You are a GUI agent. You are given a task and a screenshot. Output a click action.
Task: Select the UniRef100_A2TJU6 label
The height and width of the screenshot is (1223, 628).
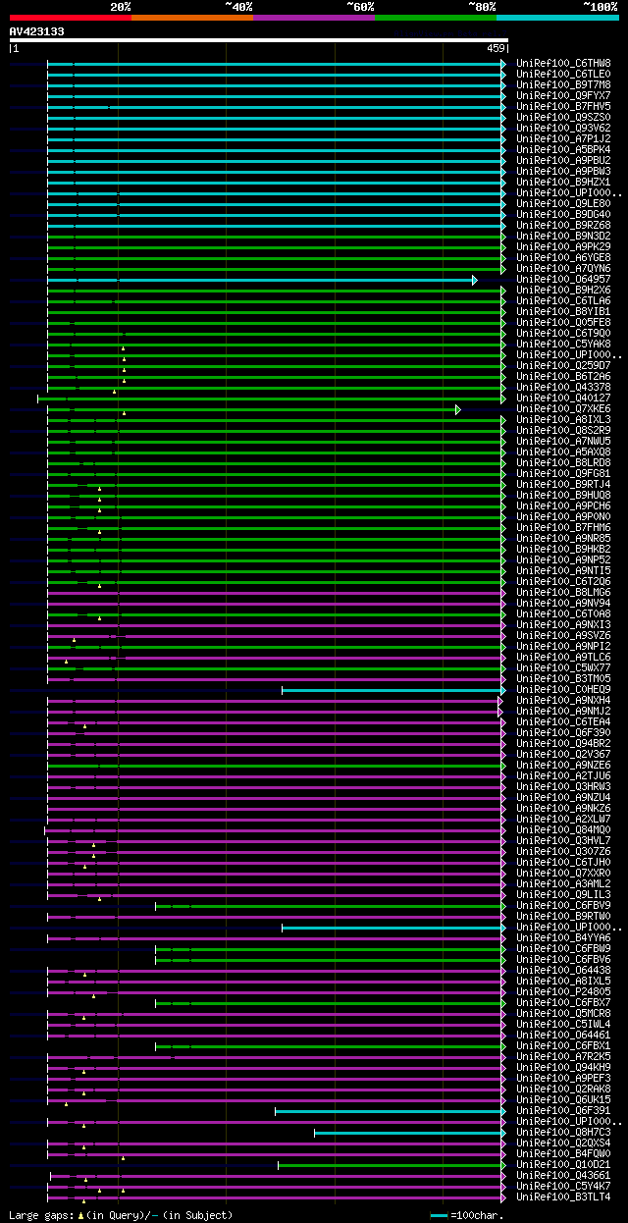click(563, 775)
